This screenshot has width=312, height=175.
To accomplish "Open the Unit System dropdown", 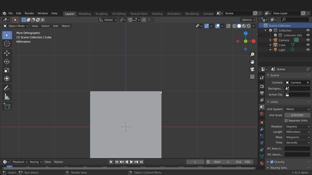I will click(x=297, y=109).
